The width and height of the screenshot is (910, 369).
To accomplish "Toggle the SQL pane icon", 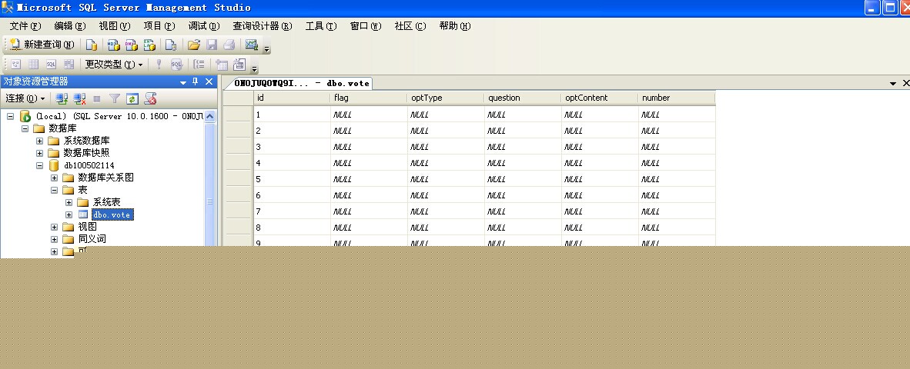I will (51, 65).
